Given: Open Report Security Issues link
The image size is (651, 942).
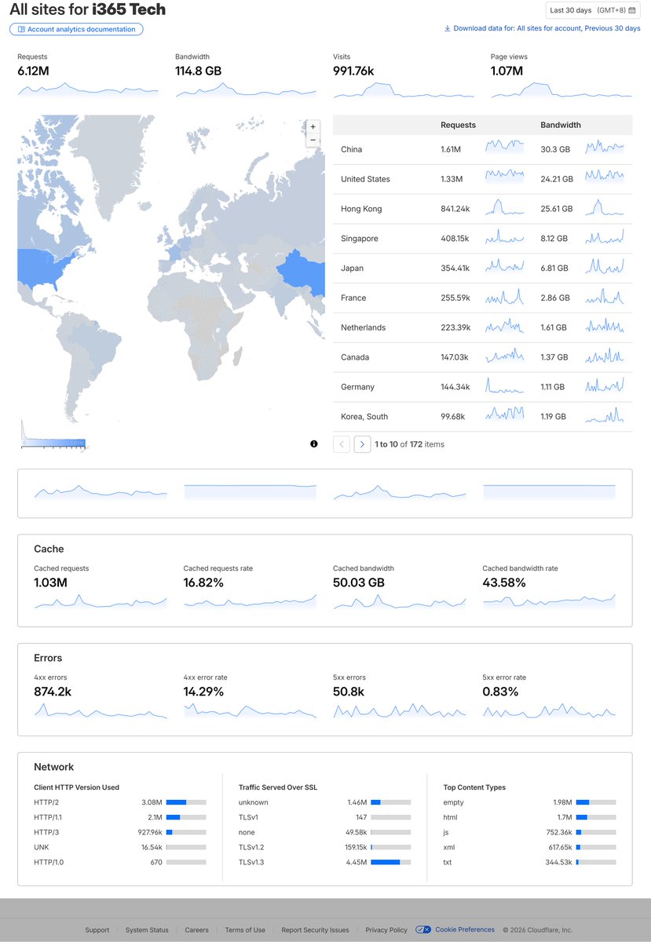Looking at the screenshot, I should 315,929.
